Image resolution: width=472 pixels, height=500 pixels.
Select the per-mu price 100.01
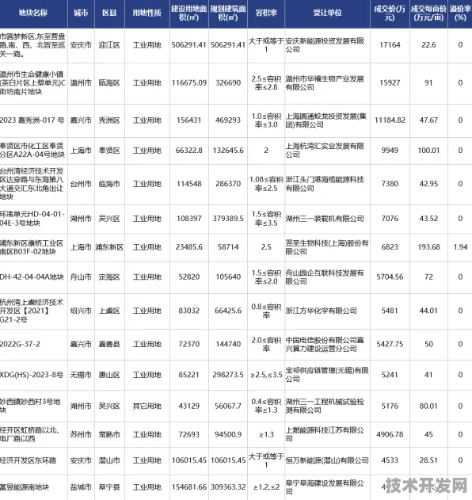tap(428, 151)
